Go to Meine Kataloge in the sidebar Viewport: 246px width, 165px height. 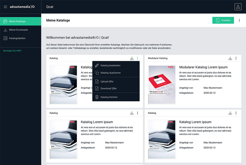click(x=20, y=21)
